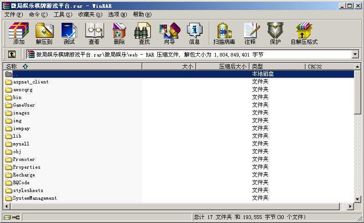Click the aspnet_client folder icon
This screenshot has height=223, width=364.
pos(9,82)
